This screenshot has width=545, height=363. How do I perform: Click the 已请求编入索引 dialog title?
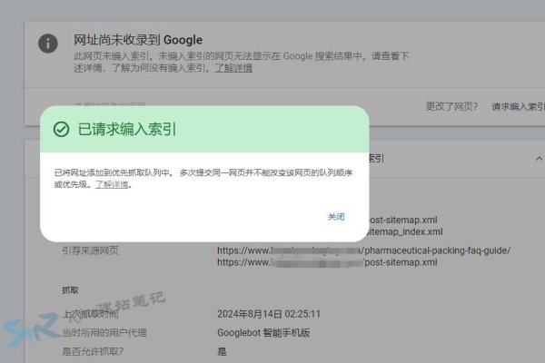(127, 129)
